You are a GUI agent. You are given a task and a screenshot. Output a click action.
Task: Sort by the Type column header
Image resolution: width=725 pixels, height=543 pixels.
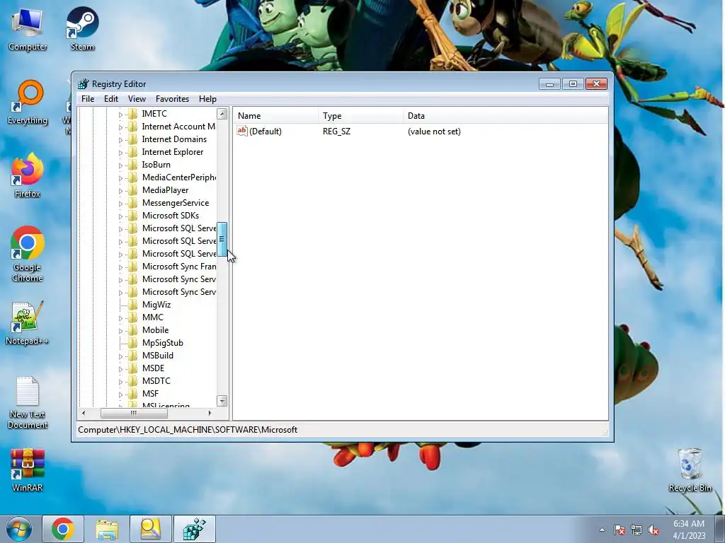[360, 116]
